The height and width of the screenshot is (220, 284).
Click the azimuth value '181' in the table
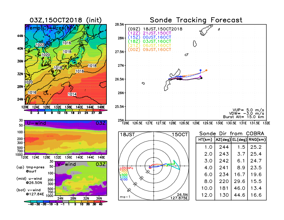[224, 188]
